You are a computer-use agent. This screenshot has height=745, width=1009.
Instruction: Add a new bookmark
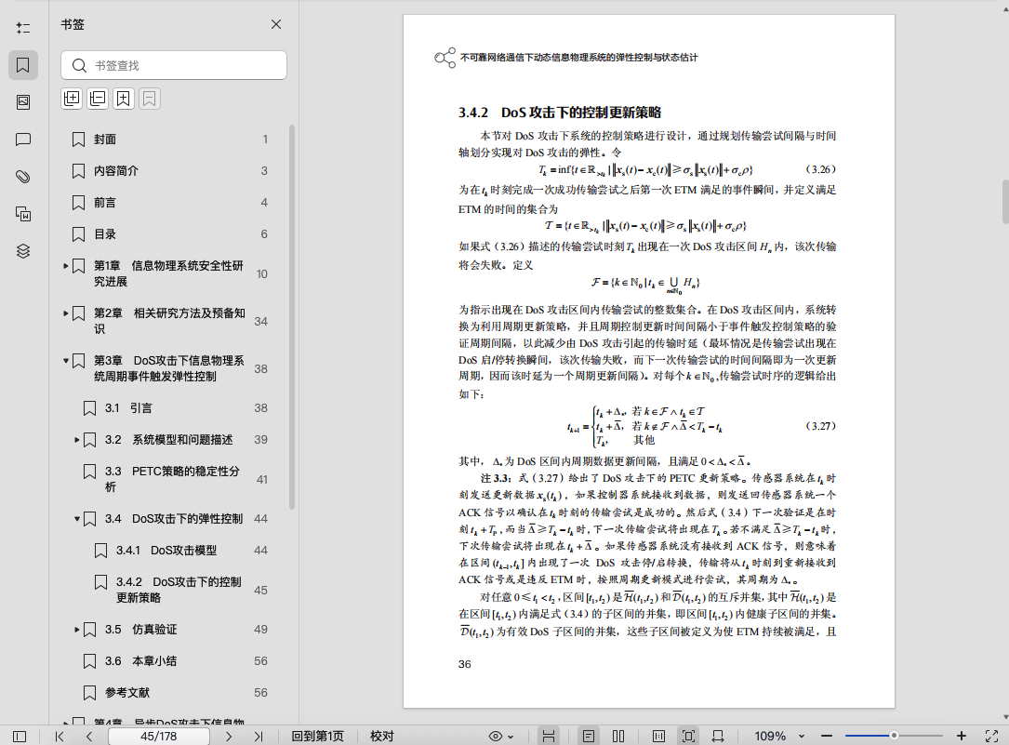[x=124, y=99]
